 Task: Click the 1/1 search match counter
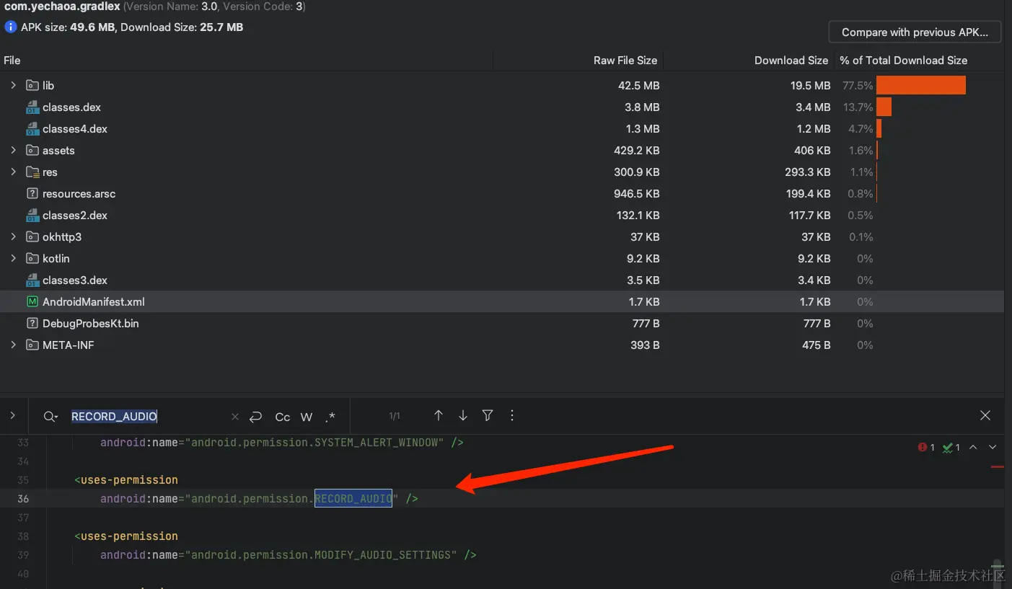[x=395, y=416]
